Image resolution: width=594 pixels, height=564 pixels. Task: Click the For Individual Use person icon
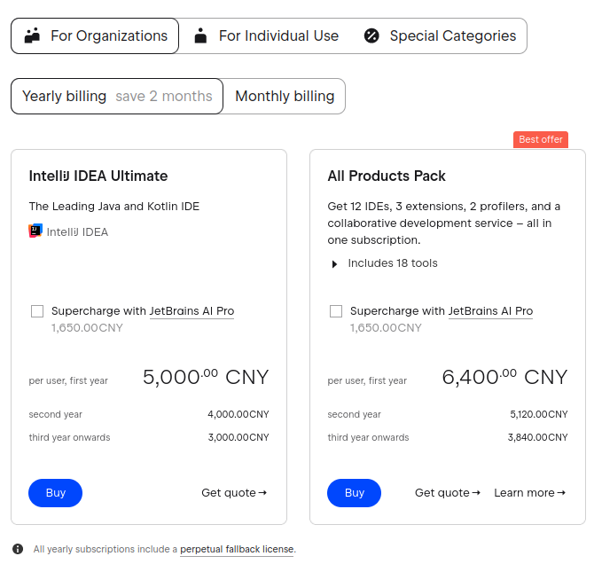tap(201, 36)
